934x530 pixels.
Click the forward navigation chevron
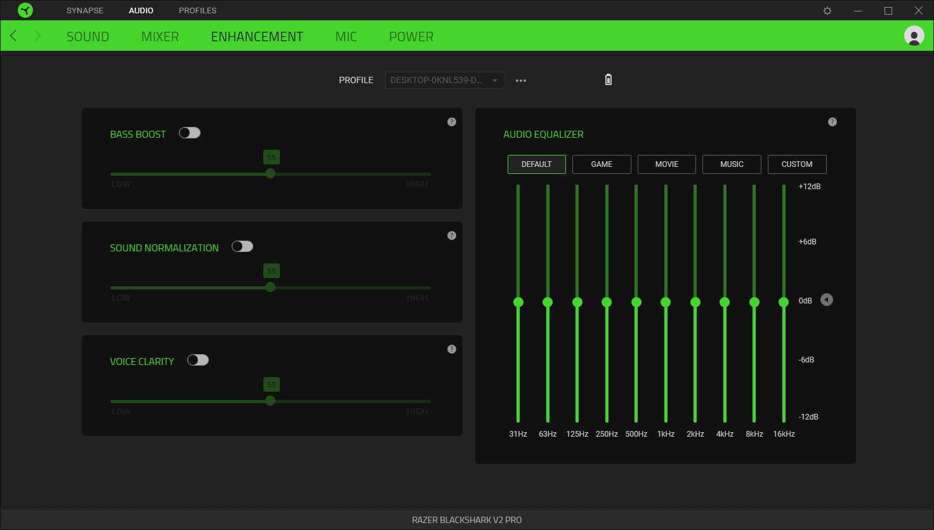pos(37,36)
